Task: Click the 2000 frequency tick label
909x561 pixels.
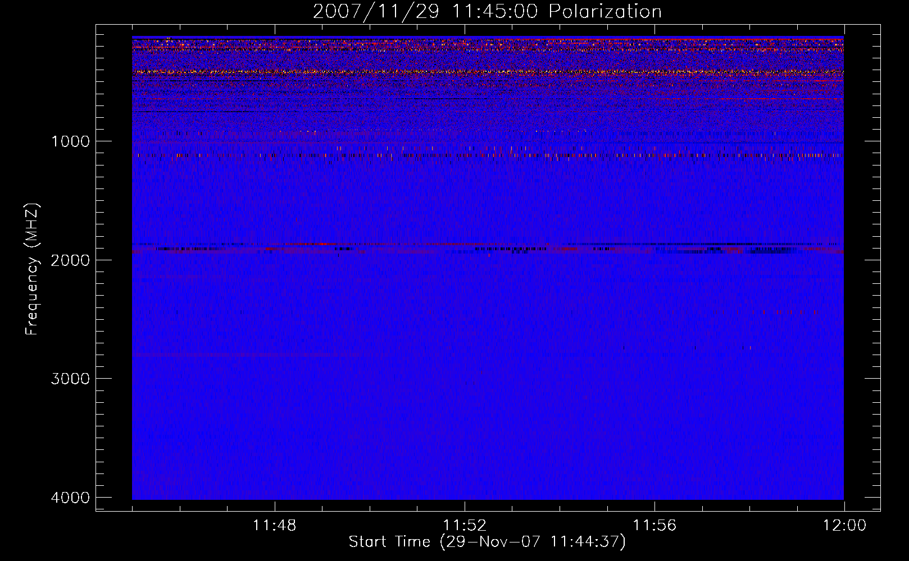Action: 70,260
